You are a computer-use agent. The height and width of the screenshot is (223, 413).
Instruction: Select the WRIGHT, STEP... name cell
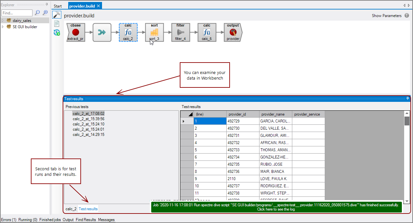pos(276,193)
